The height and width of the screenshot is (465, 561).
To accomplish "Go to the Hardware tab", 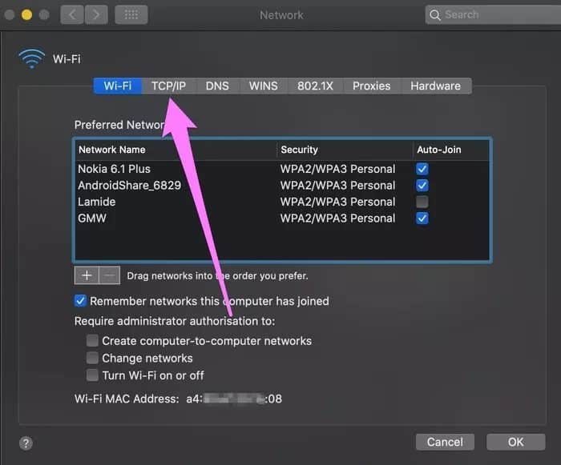I will tap(435, 86).
